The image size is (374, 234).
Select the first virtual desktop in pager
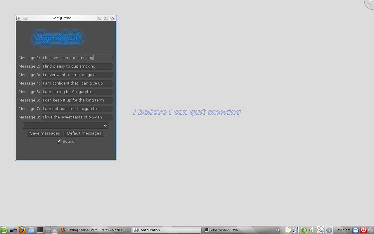48,228
